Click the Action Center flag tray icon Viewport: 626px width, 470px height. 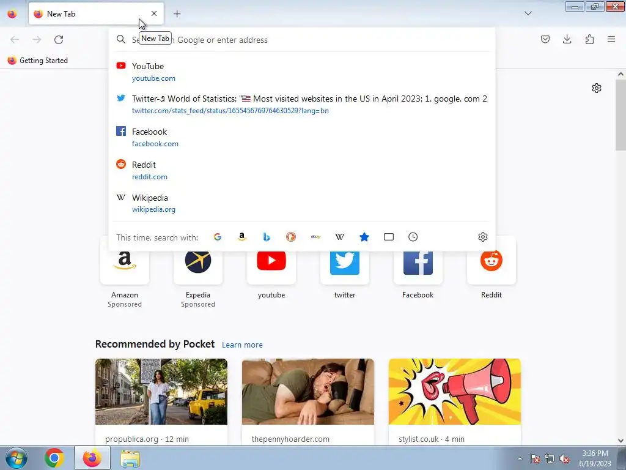535,458
